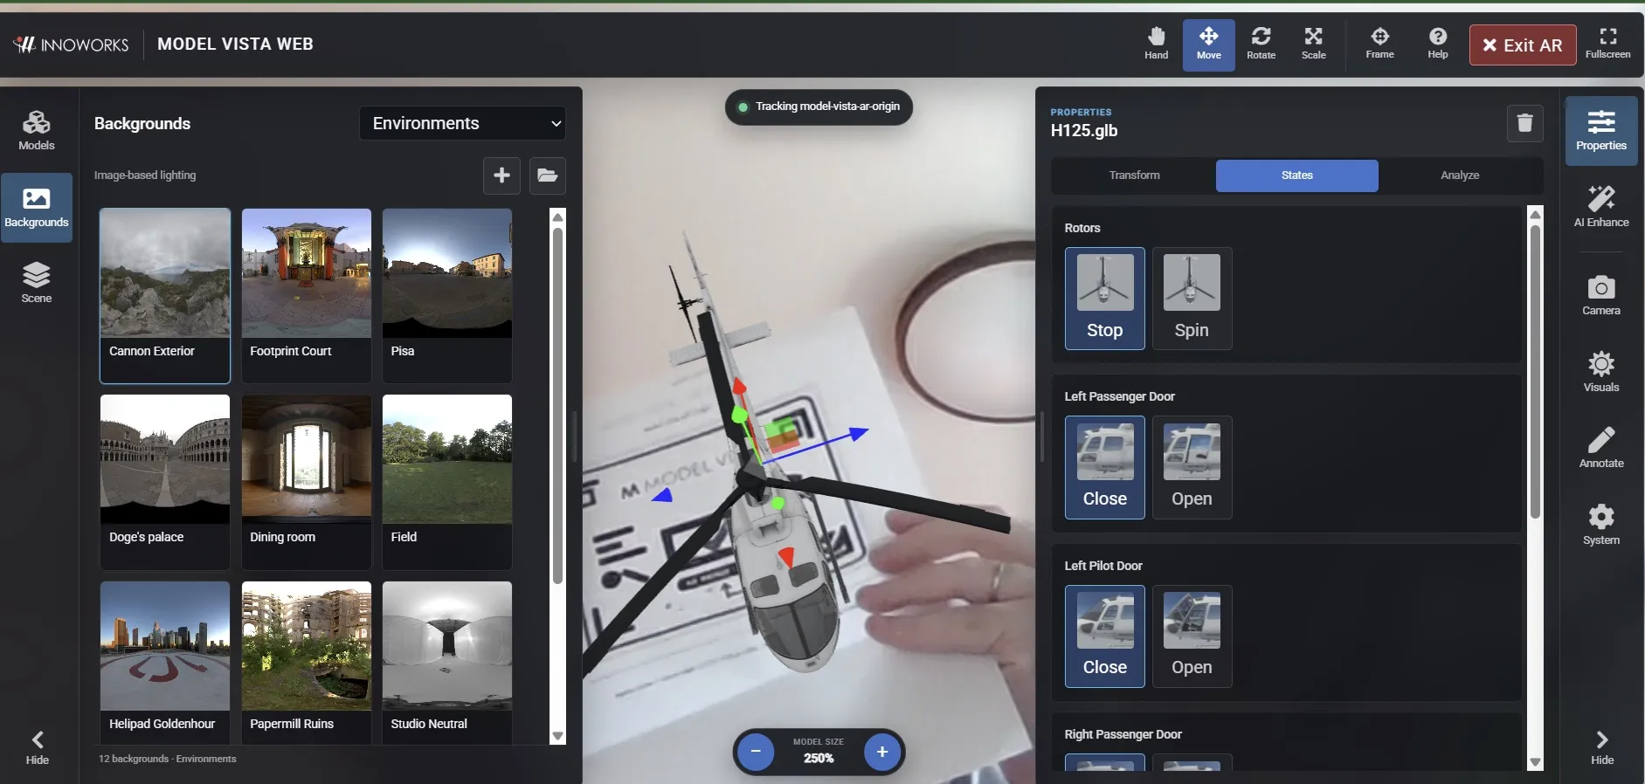Screen dimensions: 1645x784
Task: Select the Field background
Action: coord(447,482)
